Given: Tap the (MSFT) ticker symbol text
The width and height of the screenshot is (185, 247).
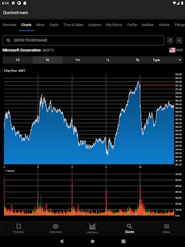Looking at the screenshot, I should coord(48,50).
